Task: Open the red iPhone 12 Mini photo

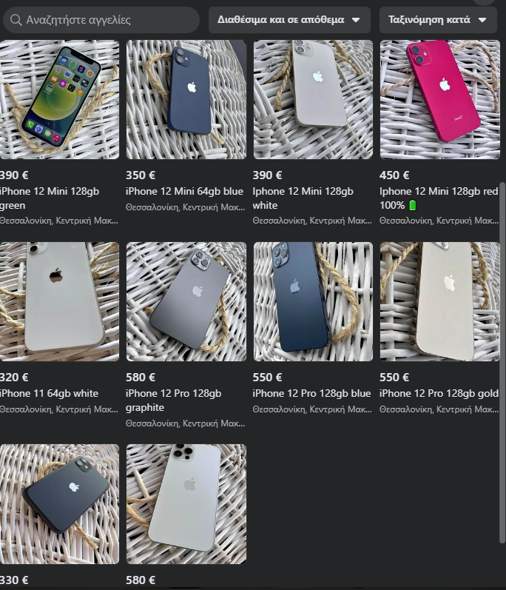Action: click(x=440, y=99)
